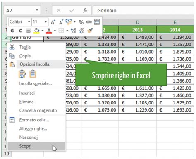The image size is (196, 159).
Task: Select Inserisci in context menu
Action: (x=36, y=93)
